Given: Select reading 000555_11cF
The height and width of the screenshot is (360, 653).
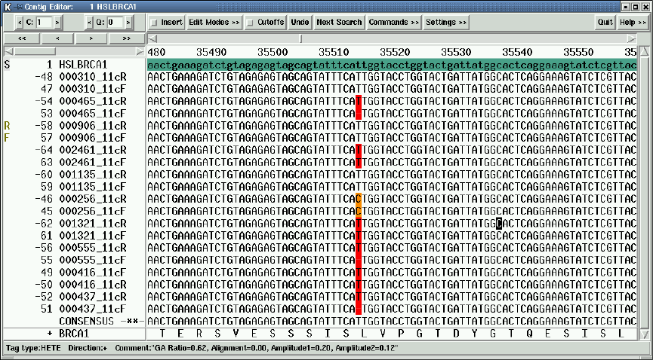Looking at the screenshot, I should (92, 261).
